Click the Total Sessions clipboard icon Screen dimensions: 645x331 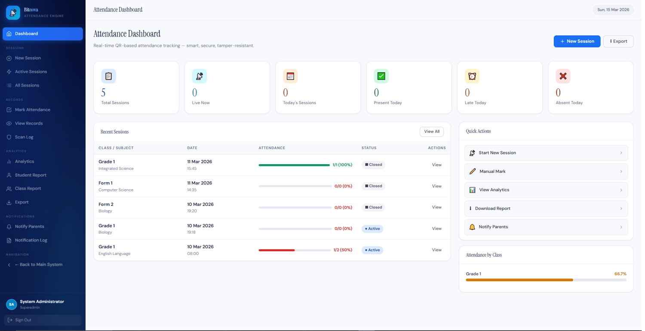109,76
